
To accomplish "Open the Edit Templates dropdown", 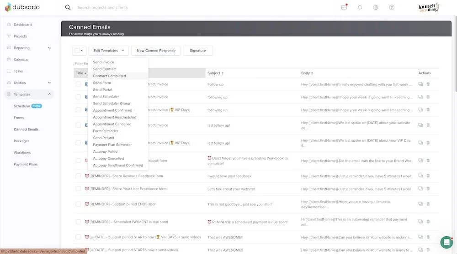I will tap(109, 51).
